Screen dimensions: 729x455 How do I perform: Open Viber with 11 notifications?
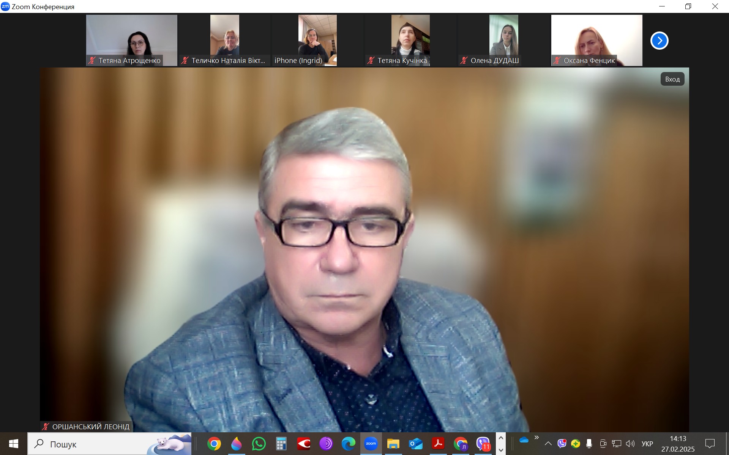(x=483, y=443)
